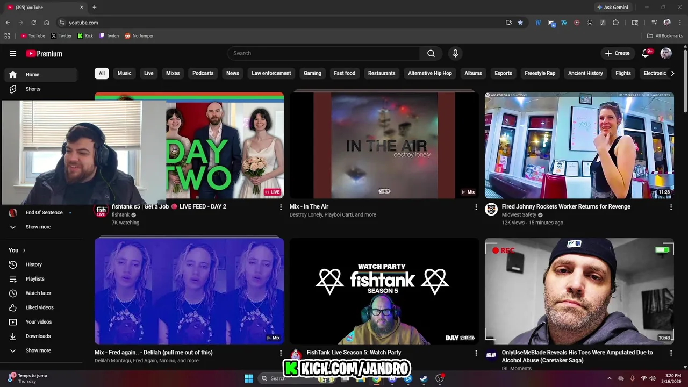
Task: Start voice search with the microphone icon
Action: tap(455, 53)
